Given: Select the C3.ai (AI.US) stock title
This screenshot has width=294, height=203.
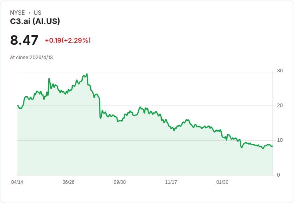Looking at the screenshot, I should (35, 21).
